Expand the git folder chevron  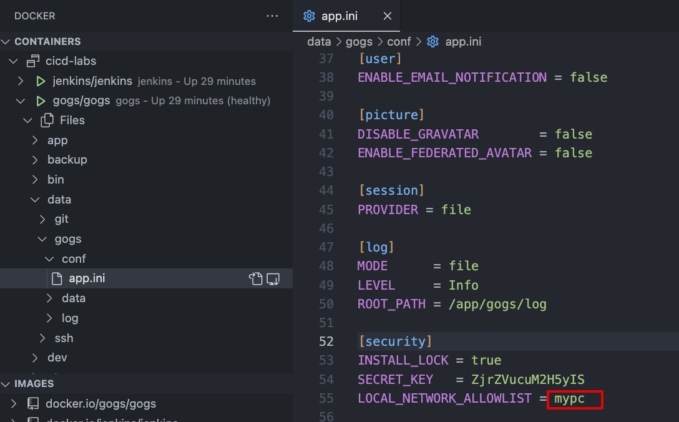[x=42, y=219]
